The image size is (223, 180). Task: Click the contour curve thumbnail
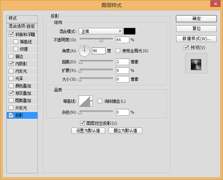tap(84, 101)
